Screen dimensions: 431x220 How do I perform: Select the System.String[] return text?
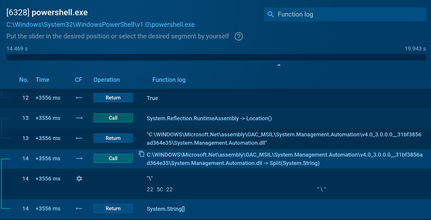click(166, 209)
